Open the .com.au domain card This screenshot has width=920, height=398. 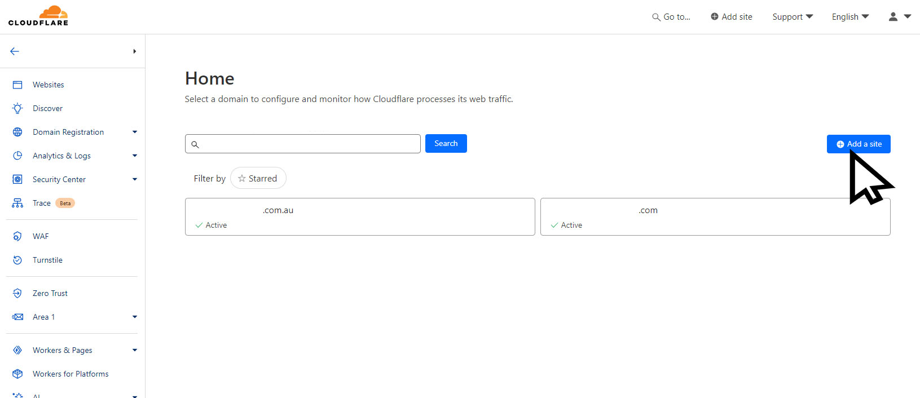tap(360, 216)
